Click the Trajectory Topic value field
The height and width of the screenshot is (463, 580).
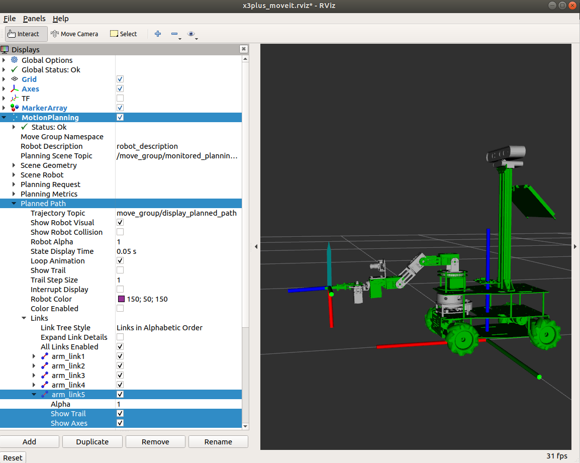(x=176, y=213)
